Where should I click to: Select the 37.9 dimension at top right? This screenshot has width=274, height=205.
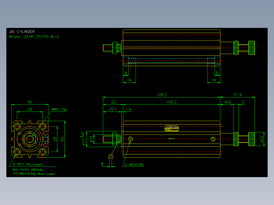(x=238, y=95)
